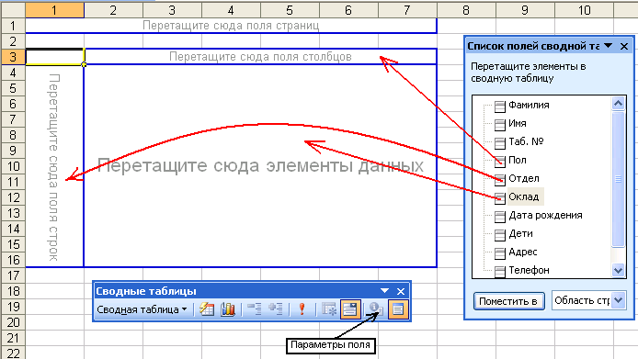Select field icon next to Дети
638x359 pixels.
point(500,235)
